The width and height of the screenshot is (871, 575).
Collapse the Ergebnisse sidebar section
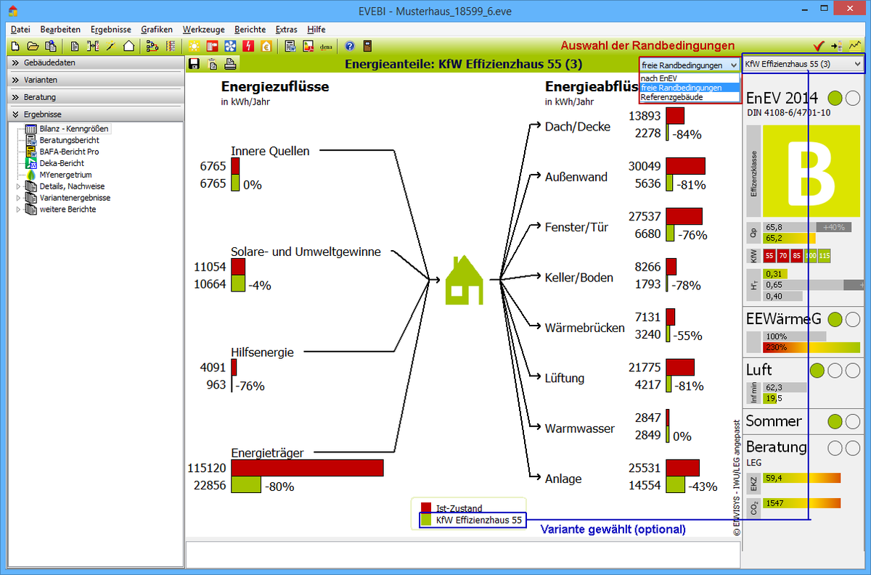94,114
